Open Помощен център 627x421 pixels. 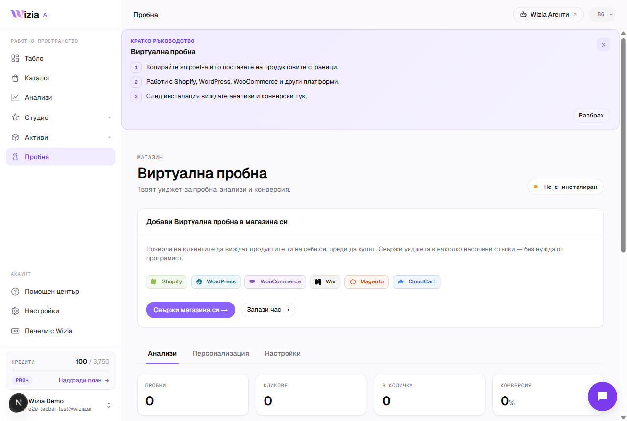coord(60,292)
